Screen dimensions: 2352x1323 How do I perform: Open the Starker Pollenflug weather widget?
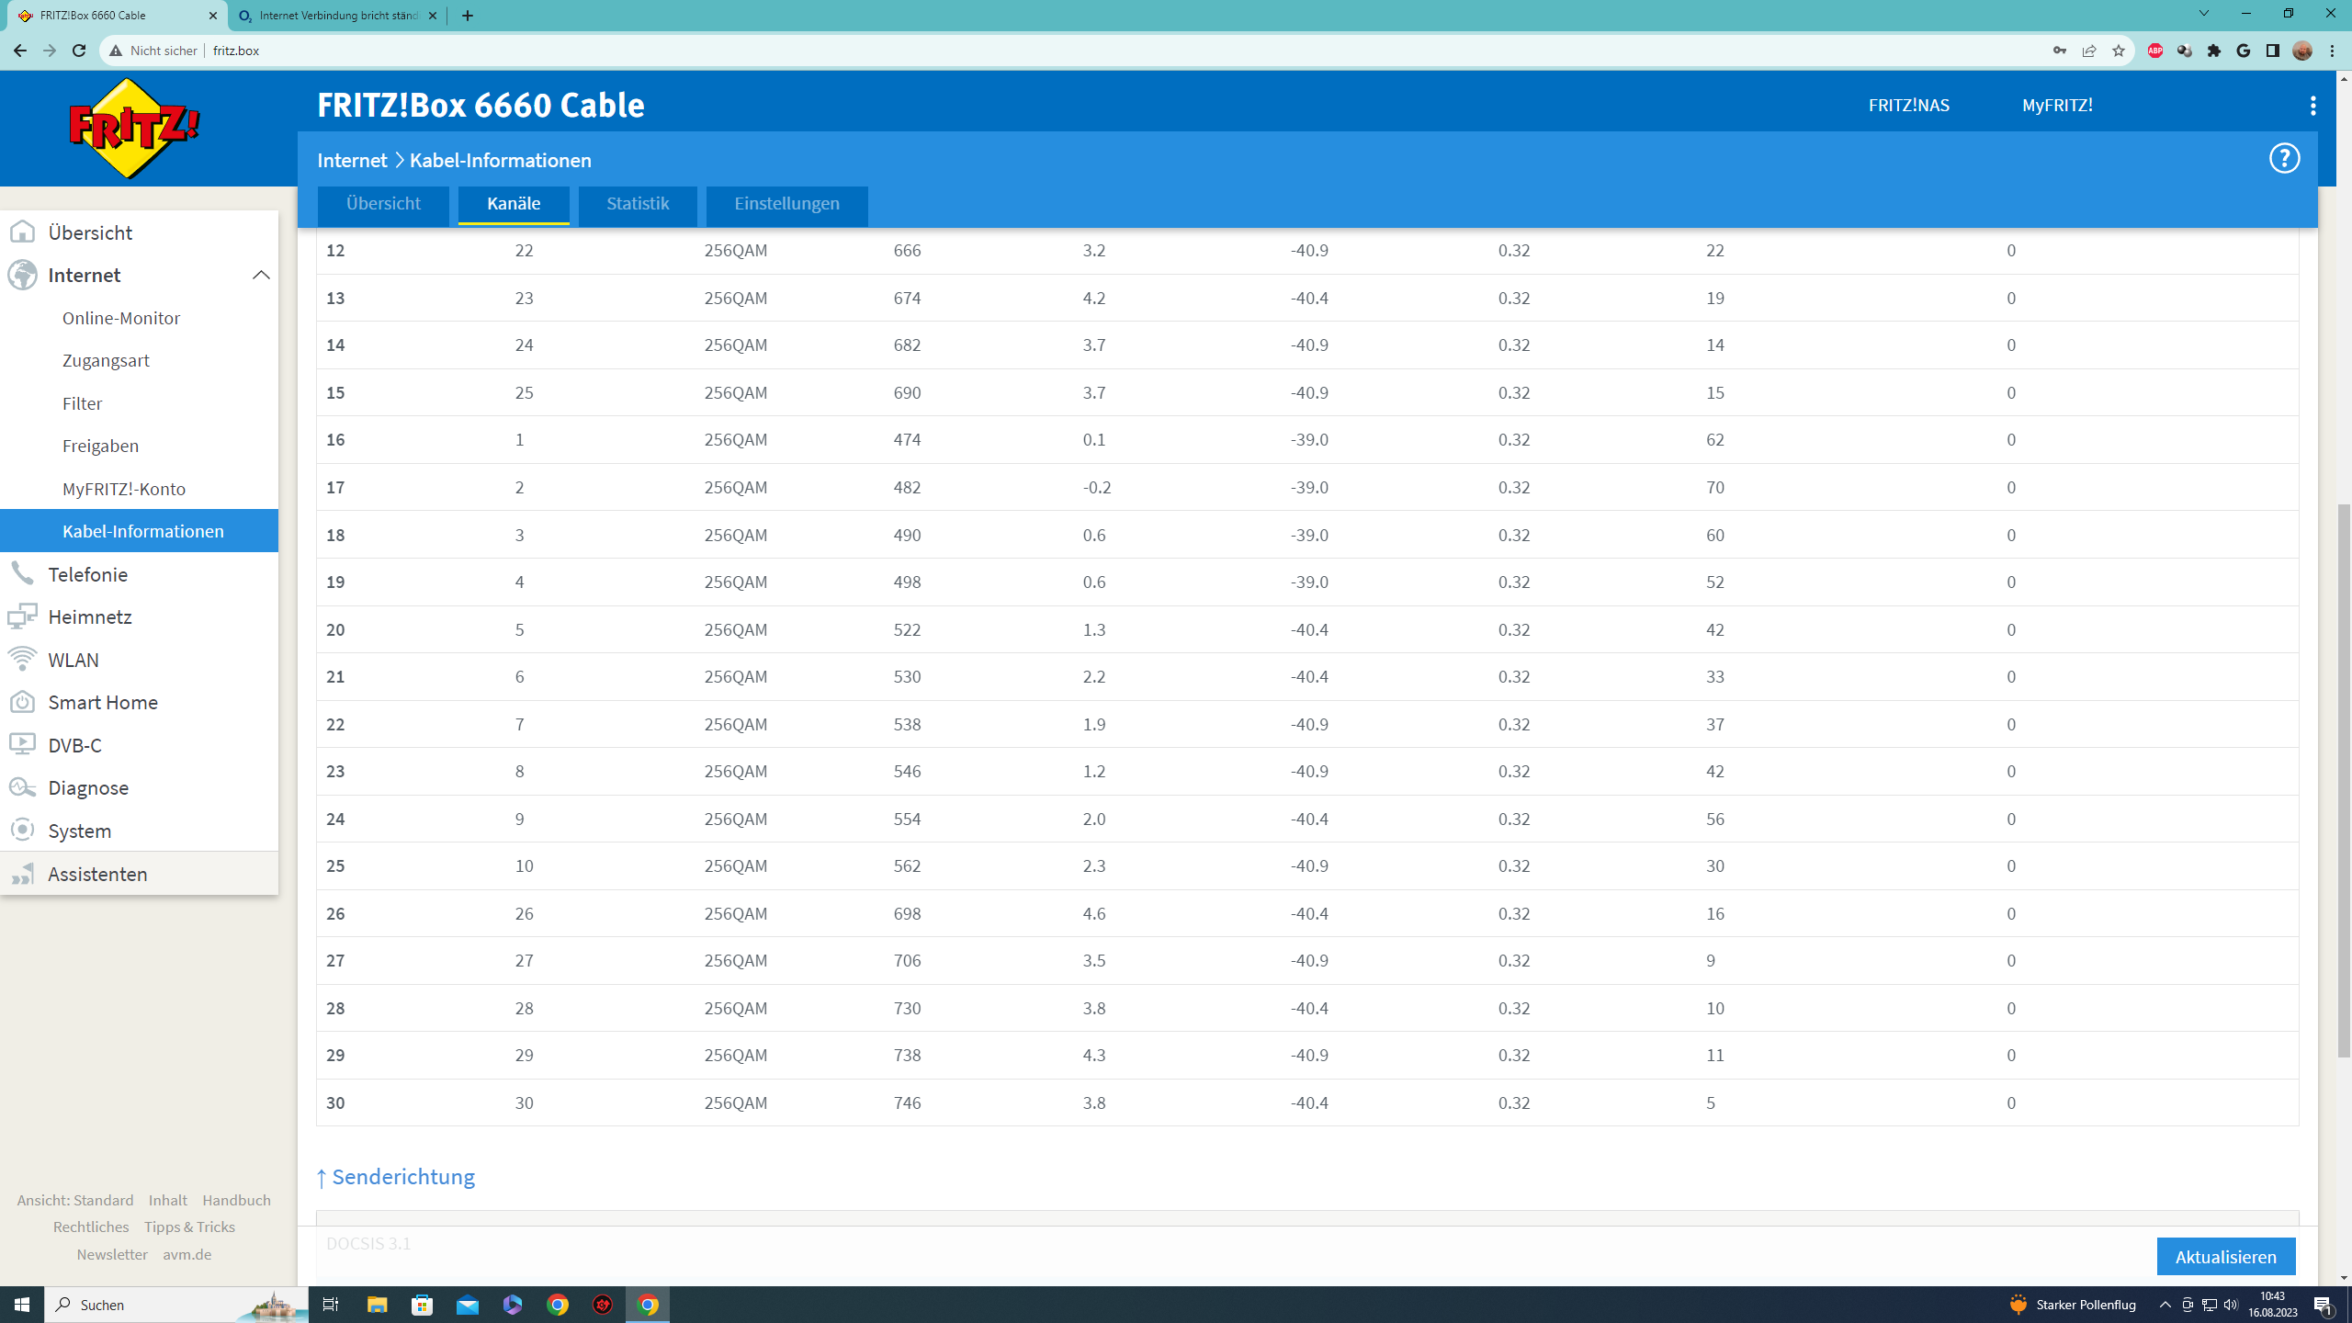[x=2072, y=1305]
